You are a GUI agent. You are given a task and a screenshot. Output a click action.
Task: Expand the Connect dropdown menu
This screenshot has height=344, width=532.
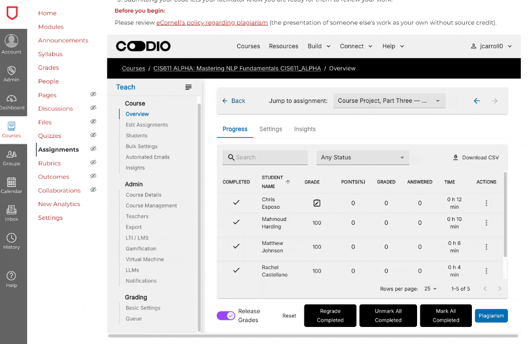pyautogui.click(x=356, y=46)
